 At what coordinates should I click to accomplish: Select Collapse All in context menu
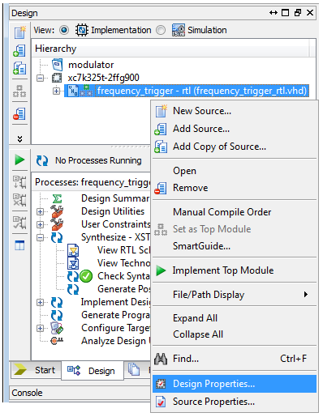tap(235, 334)
